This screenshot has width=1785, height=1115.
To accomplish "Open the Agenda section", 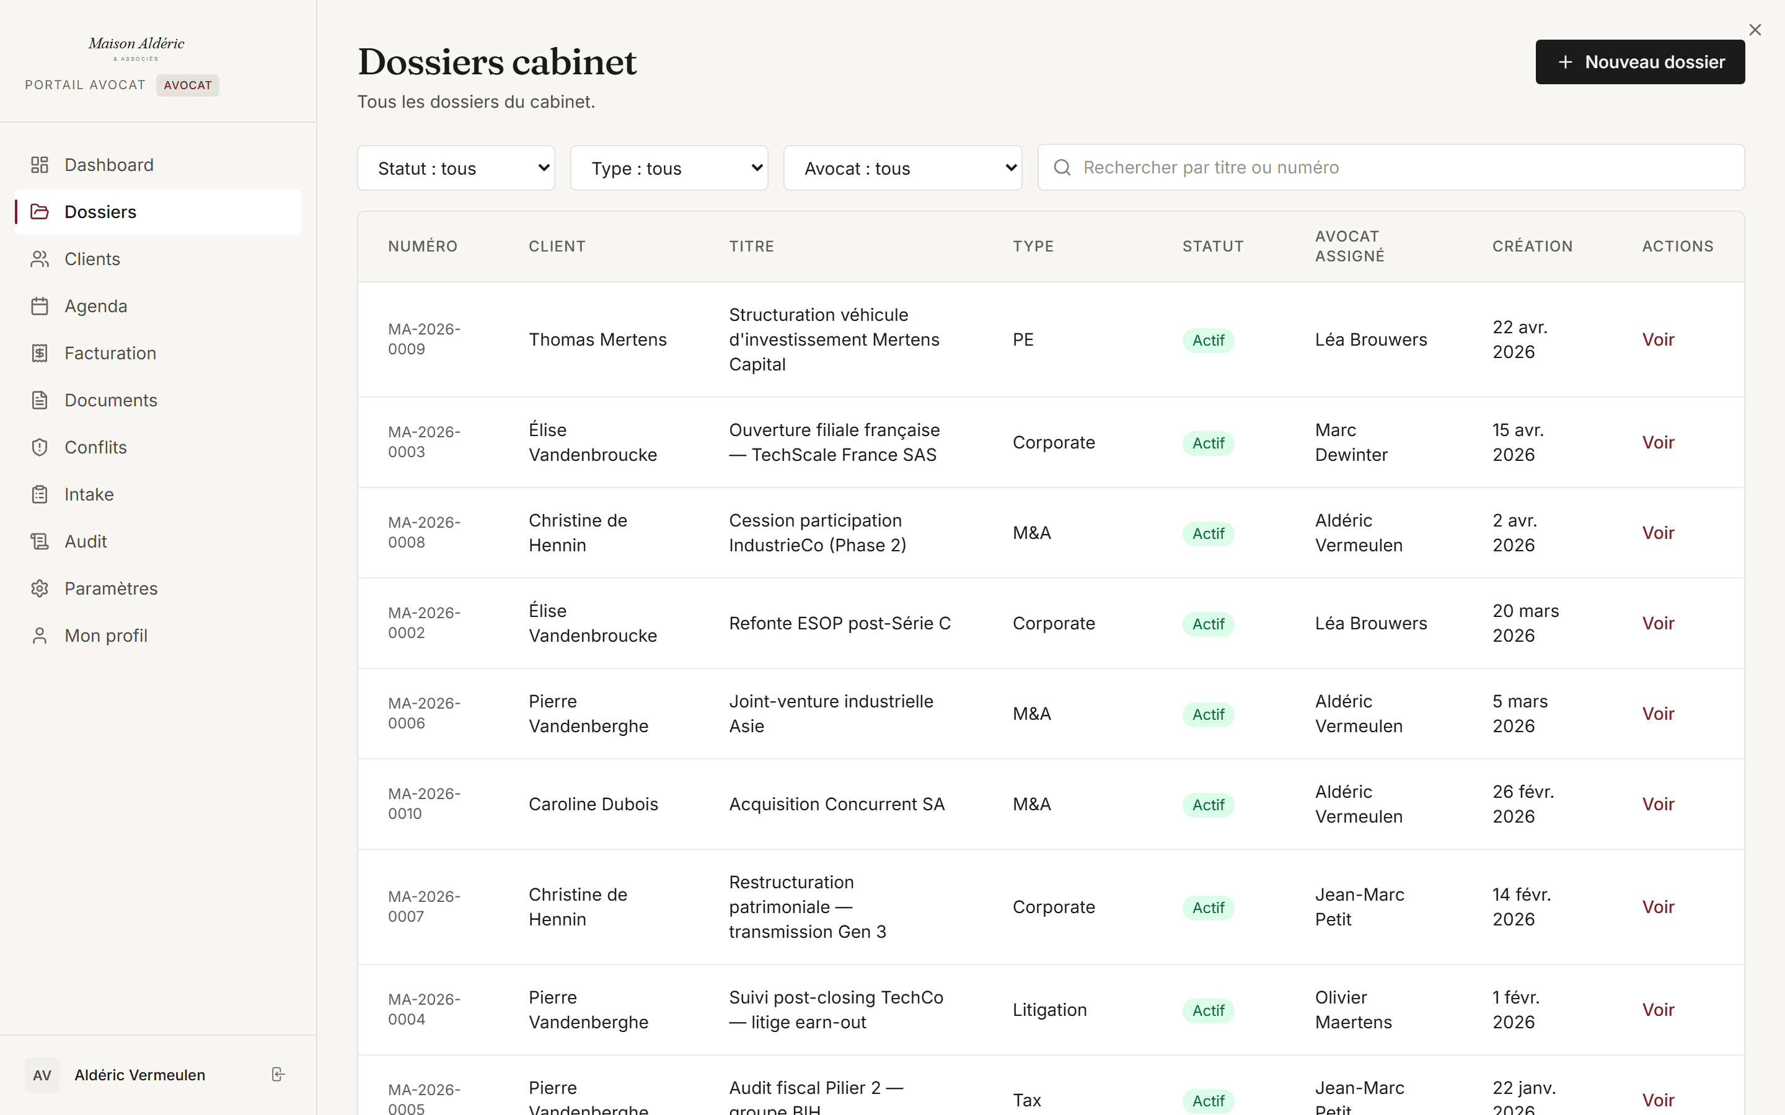I will pos(158,306).
